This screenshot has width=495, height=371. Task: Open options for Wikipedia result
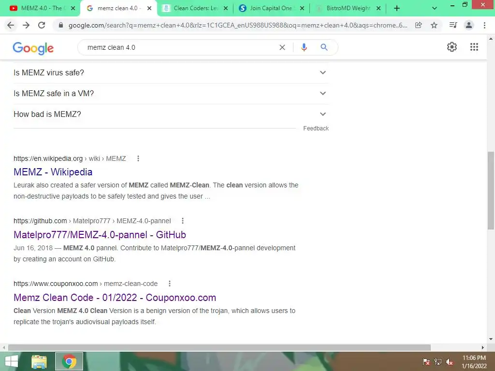point(138,158)
